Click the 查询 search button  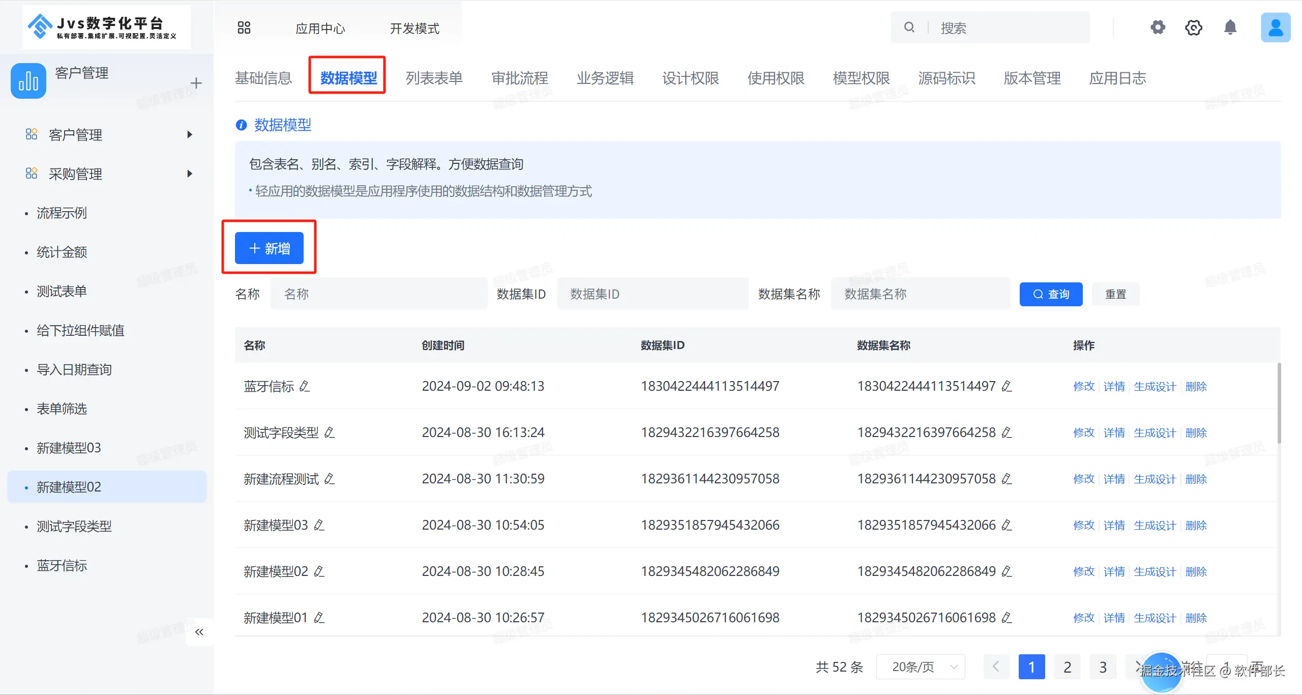pos(1051,294)
